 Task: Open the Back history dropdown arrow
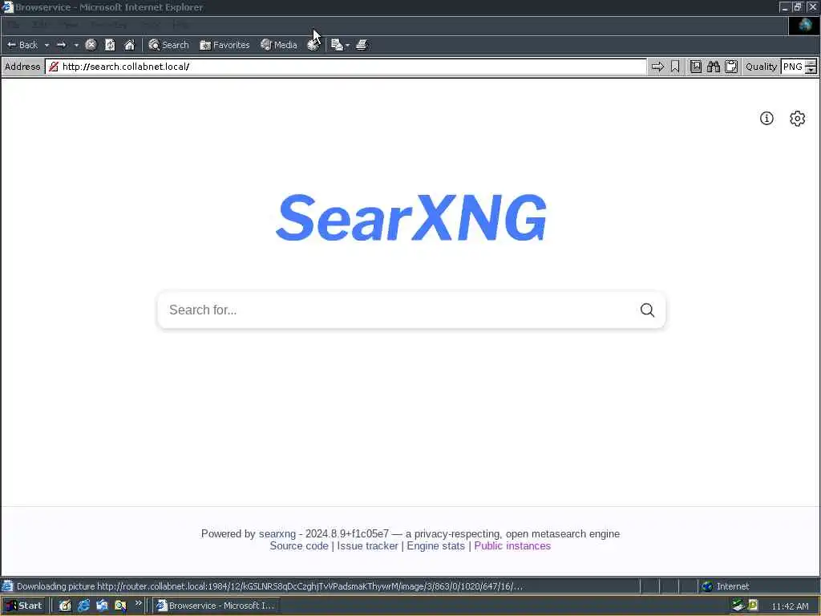tap(47, 45)
